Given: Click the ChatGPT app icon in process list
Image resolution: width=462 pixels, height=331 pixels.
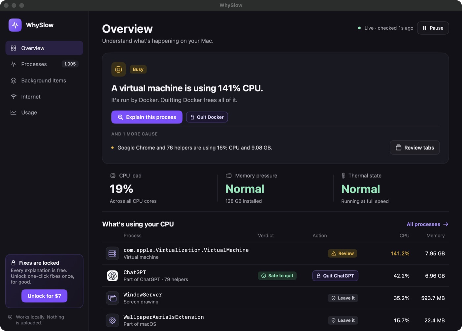Looking at the screenshot, I should (x=112, y=276).
